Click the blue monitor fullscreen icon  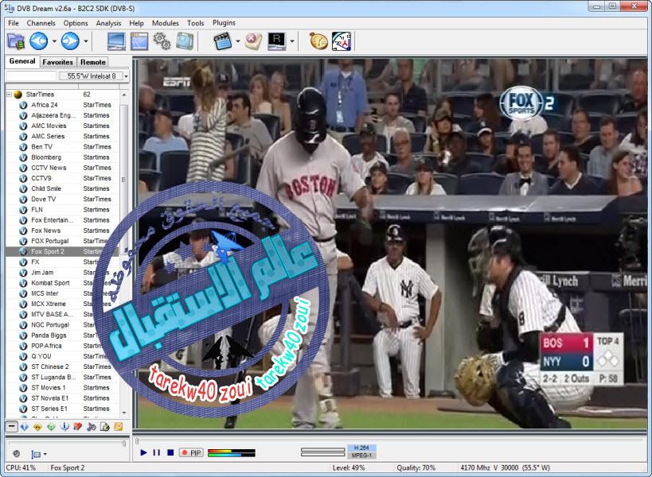click(x=116, y=41)
